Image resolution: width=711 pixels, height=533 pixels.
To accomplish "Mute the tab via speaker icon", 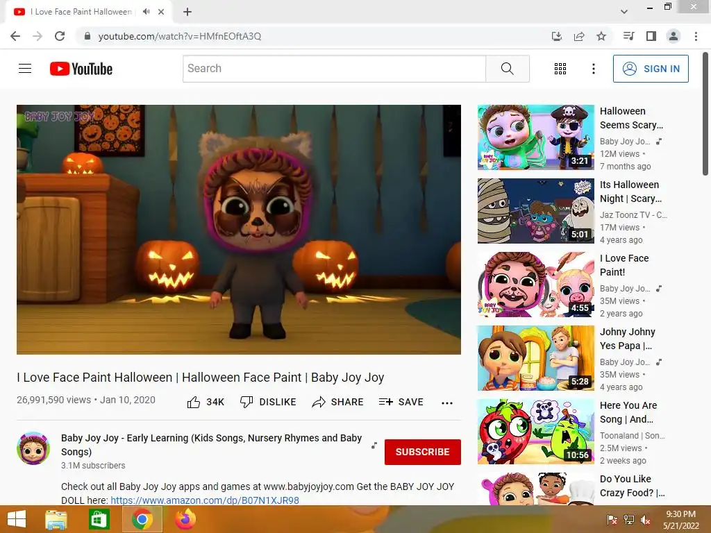I will tap(146, 12).
